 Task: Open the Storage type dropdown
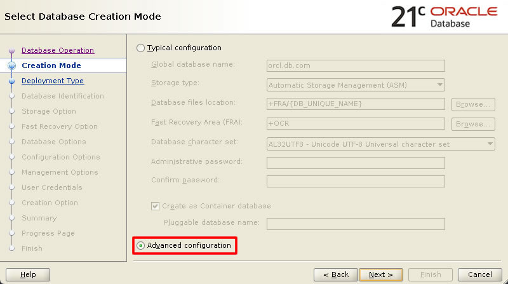click(x=356, y=85)
